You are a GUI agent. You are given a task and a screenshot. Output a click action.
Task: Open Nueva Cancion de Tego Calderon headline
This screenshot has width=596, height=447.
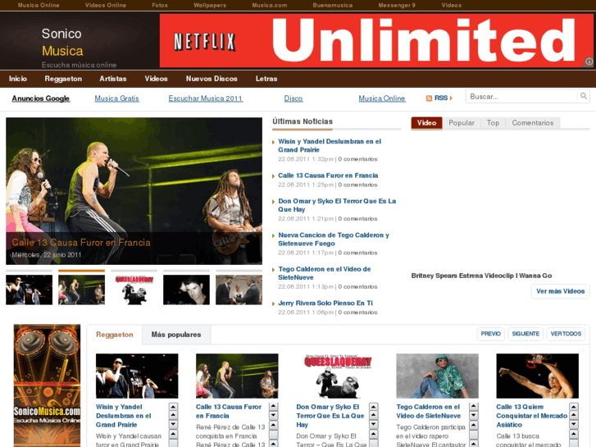click(334, 239)
